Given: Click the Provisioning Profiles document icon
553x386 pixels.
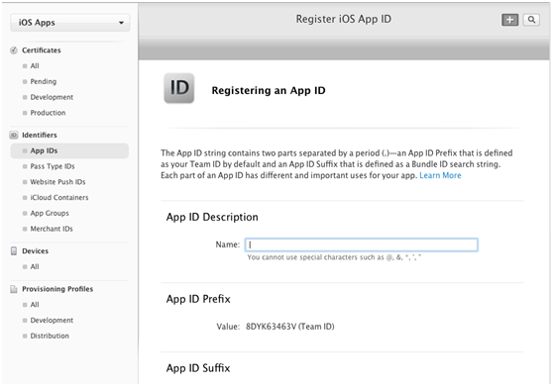Looking at the screenshot, I should point(14,289).
